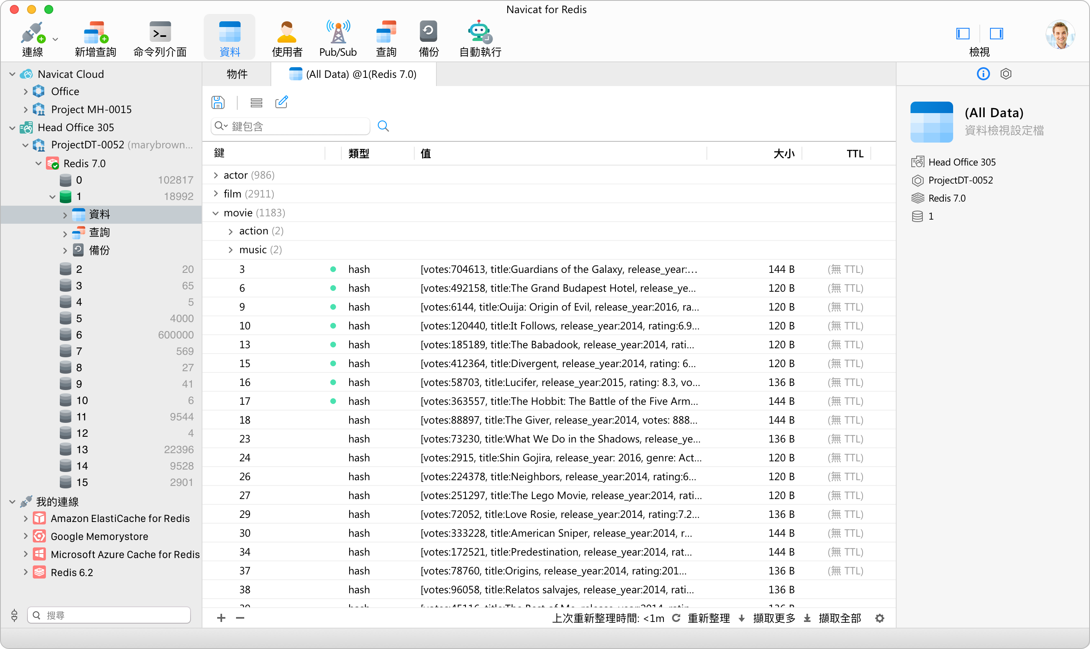Open a new query with 新增查詢
This screenshot has width=1090, height=649.
95,37
